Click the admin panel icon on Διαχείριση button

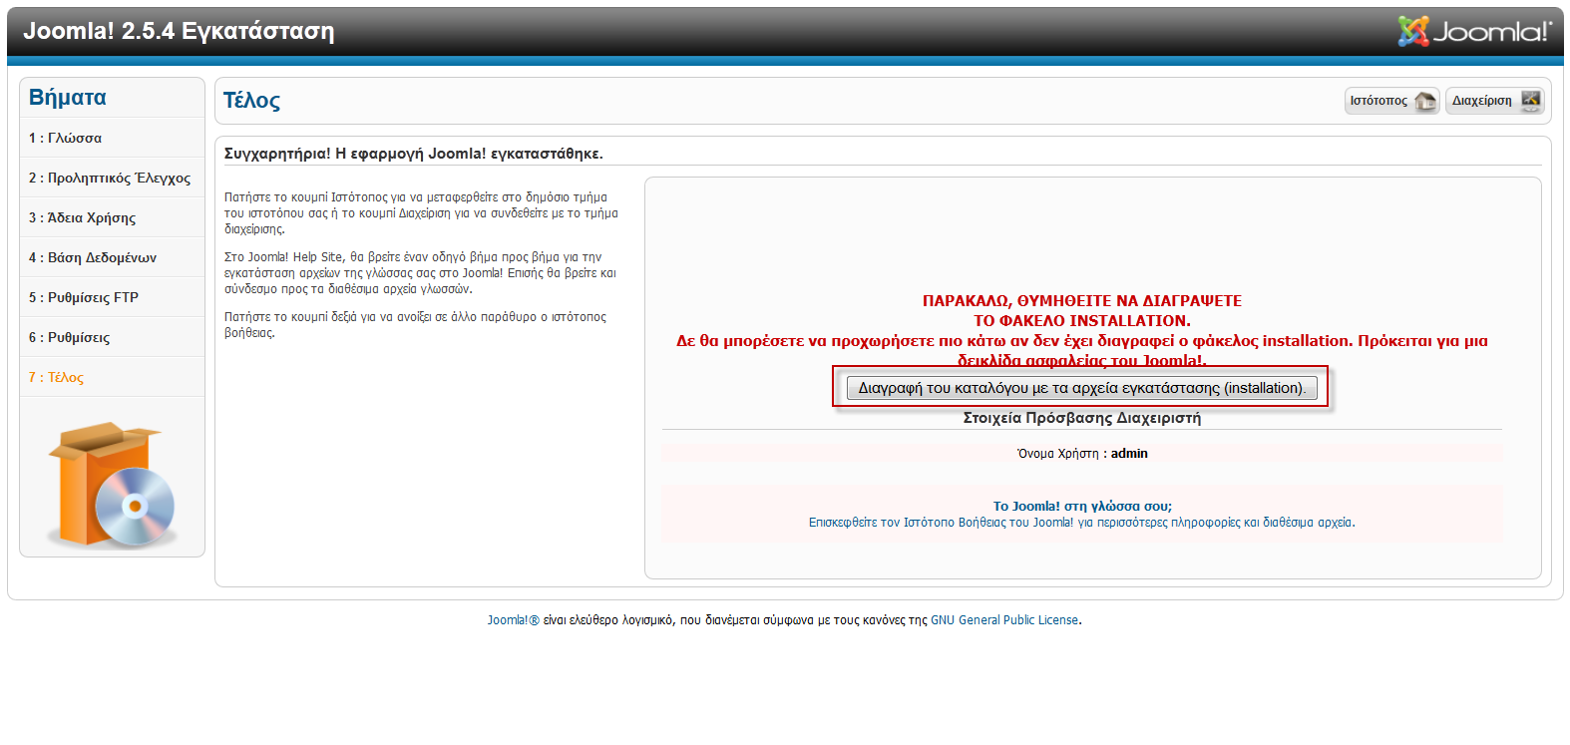point(1530,101)
